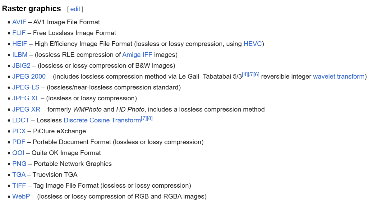Follow the wavelet transform link

coord(338,76)
